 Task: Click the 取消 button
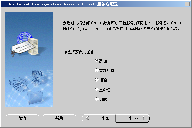tap(22, 118)
